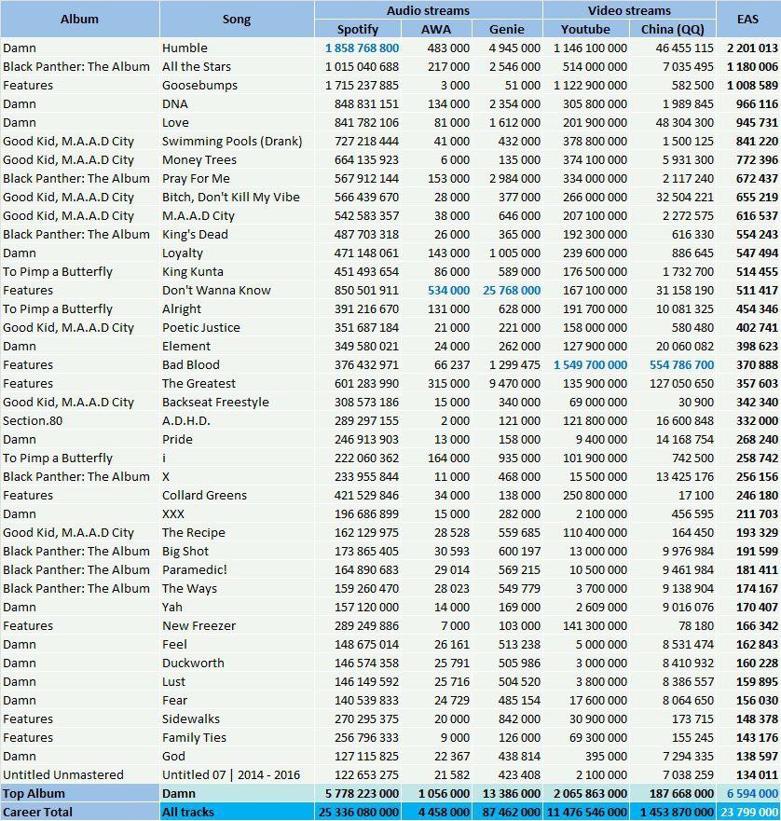Viewport: 781px width, 821px height.
Task: Click the Loyalty song cell
Action: point(237,253)
